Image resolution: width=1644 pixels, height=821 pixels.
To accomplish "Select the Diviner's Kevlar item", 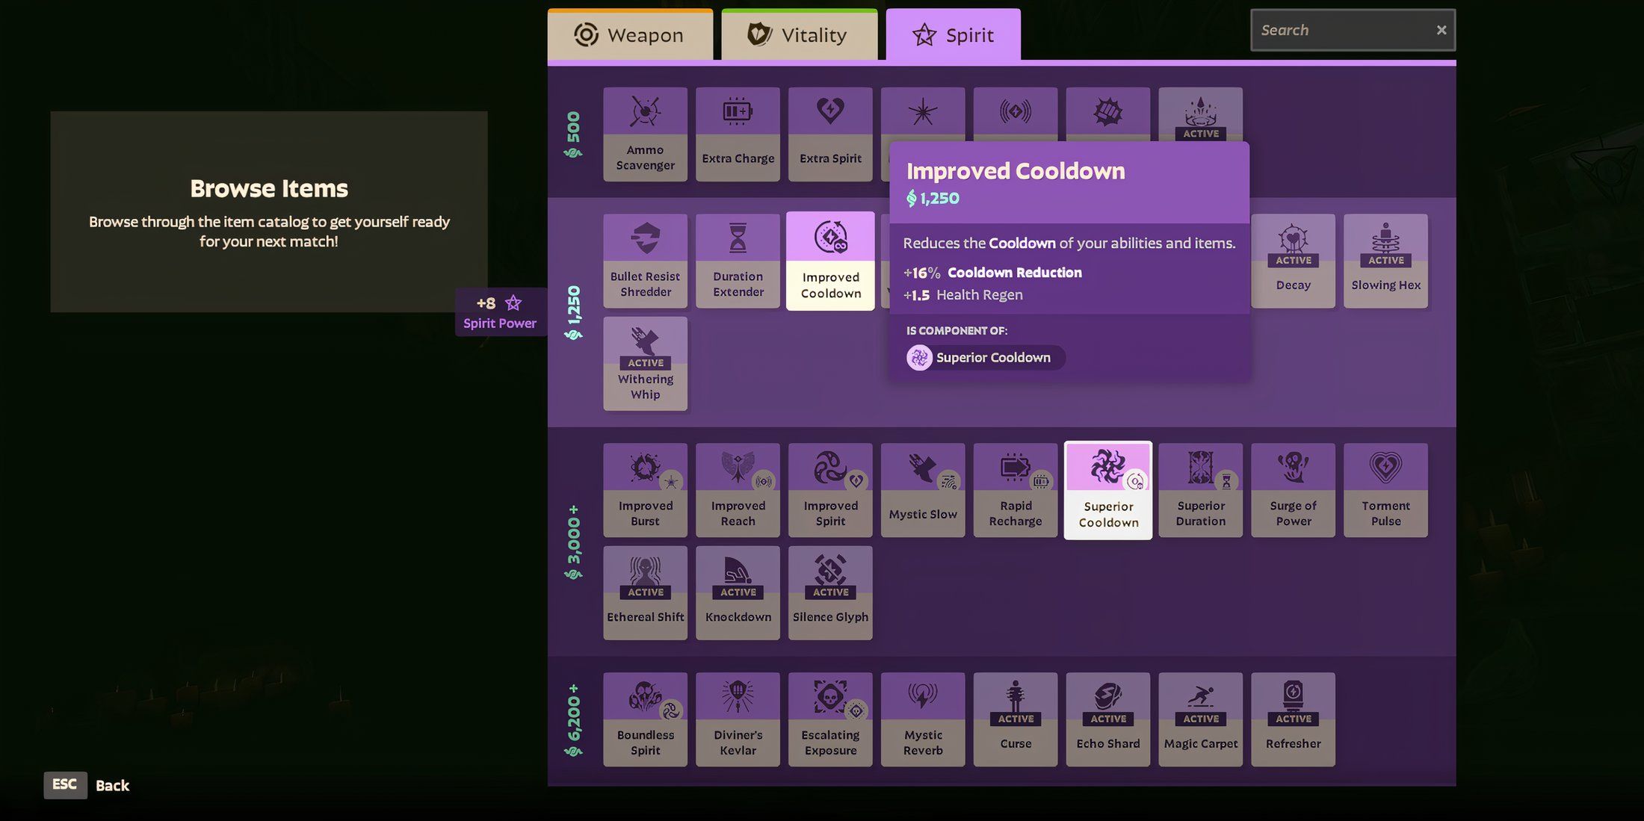I will click(738, 719).
